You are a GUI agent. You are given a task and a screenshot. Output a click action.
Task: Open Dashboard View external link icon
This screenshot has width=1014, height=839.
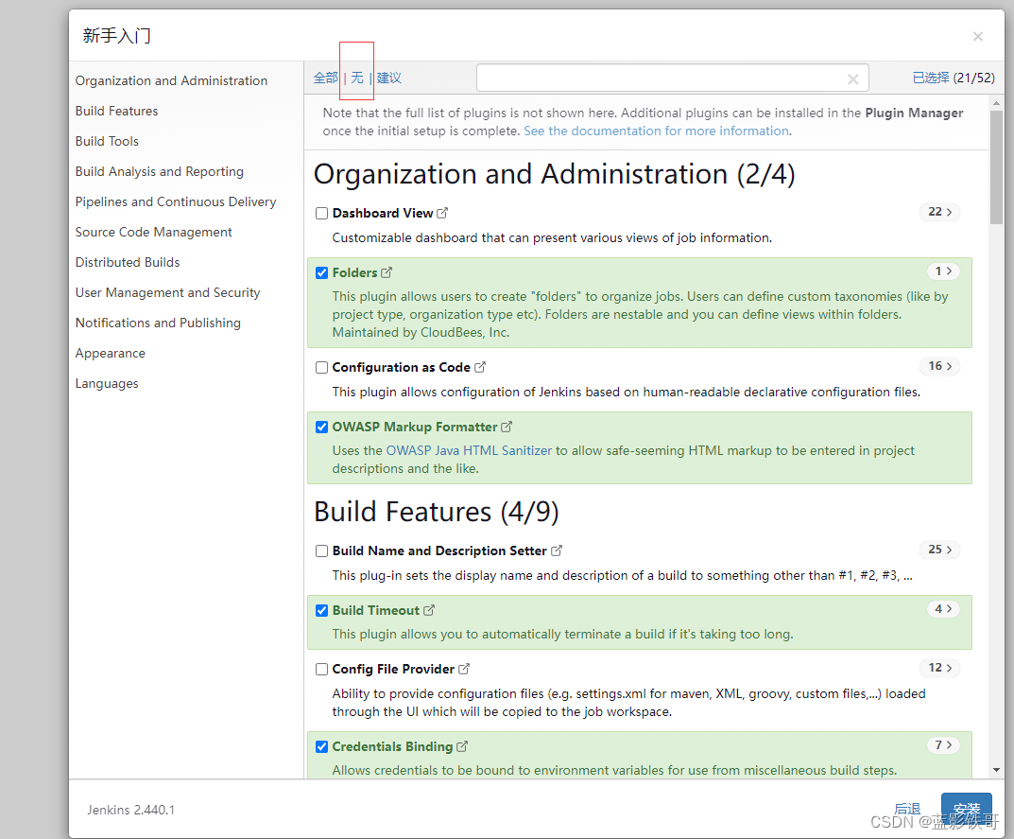(x=442, y=213)
